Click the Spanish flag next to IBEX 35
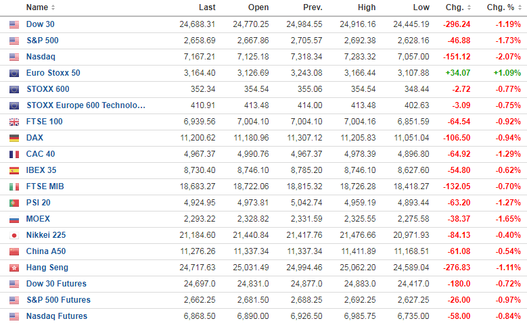 tap(14, 170)
